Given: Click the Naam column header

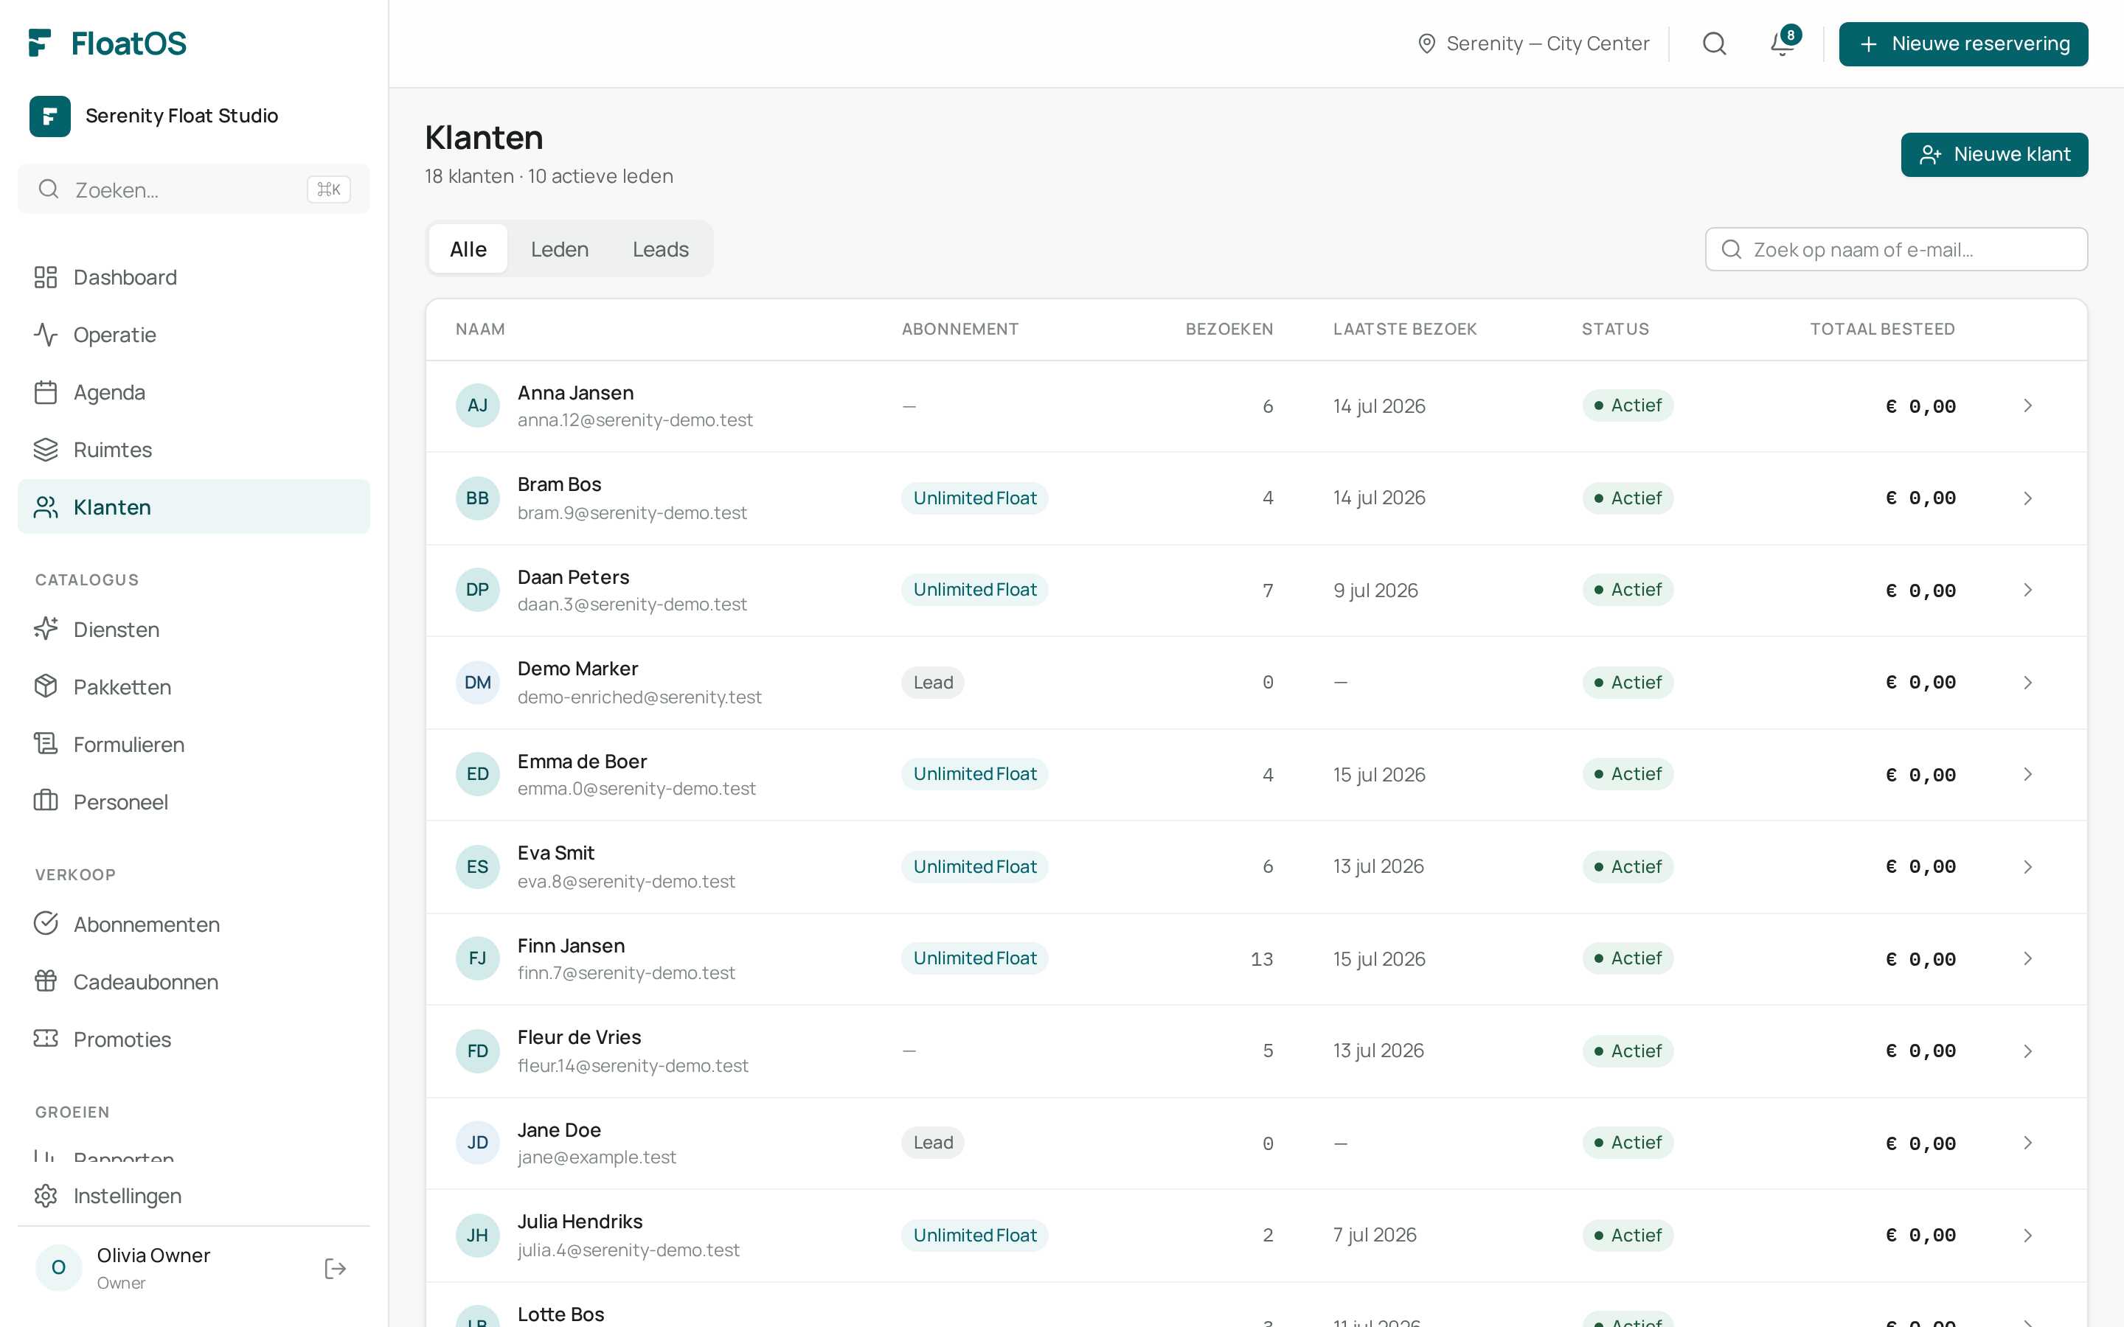Looking at the screenshot, I should [x=480, y=329].
